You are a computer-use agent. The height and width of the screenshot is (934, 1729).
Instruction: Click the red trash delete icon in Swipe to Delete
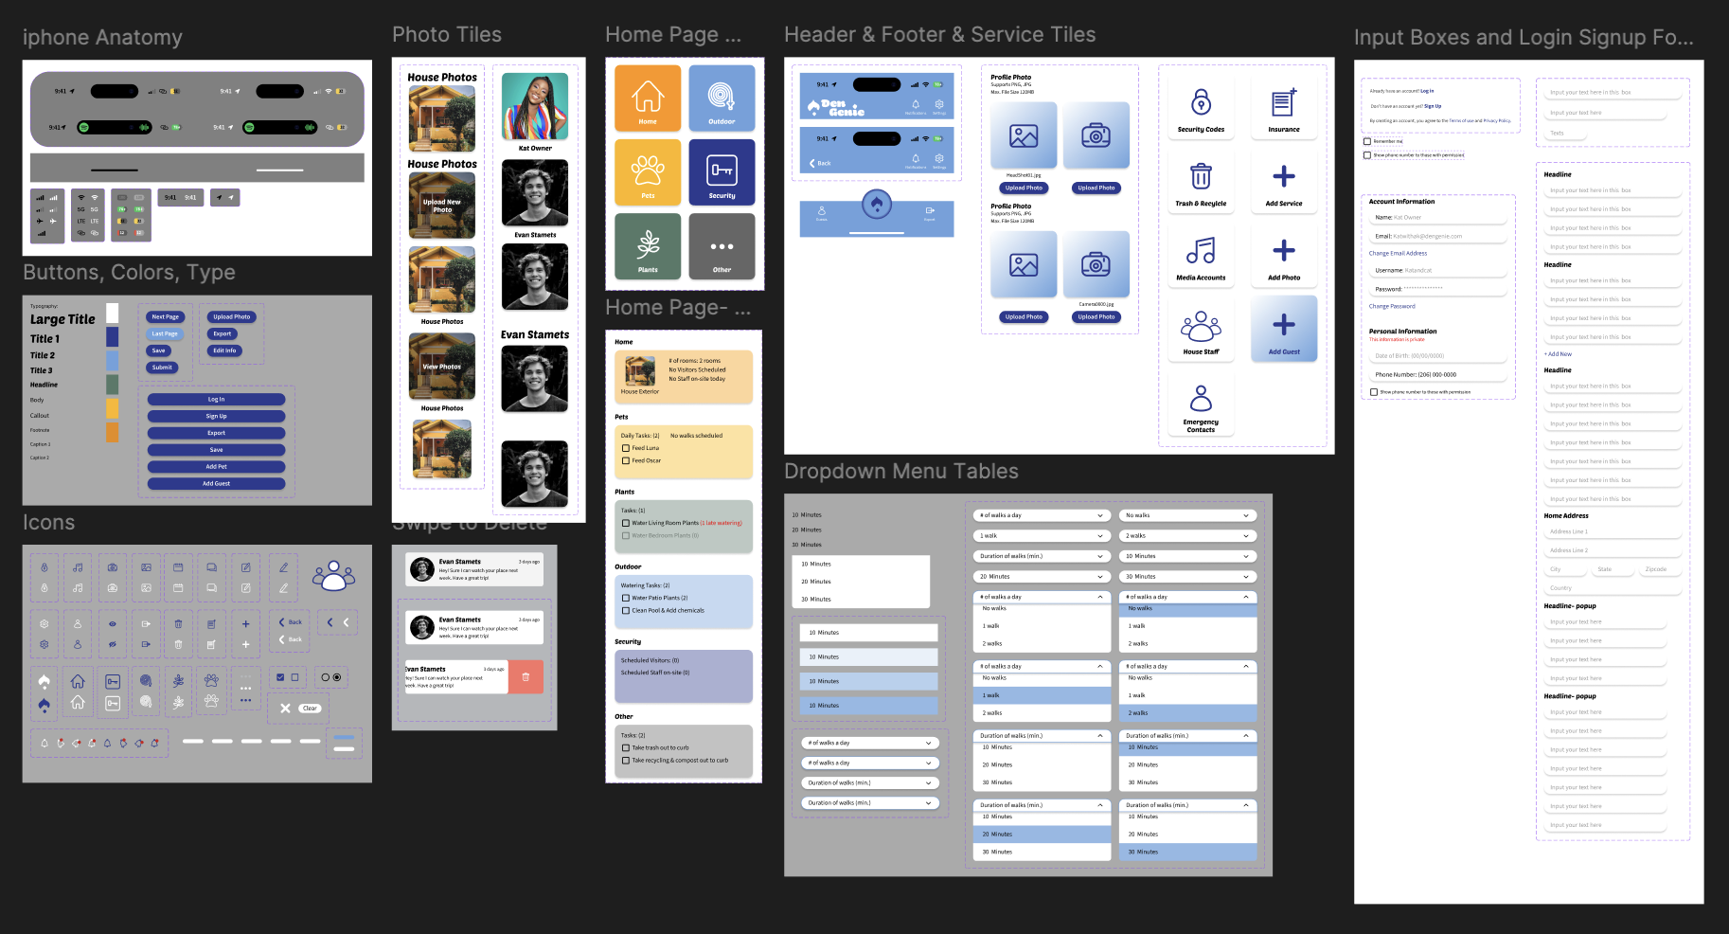[x=526, y=676]
